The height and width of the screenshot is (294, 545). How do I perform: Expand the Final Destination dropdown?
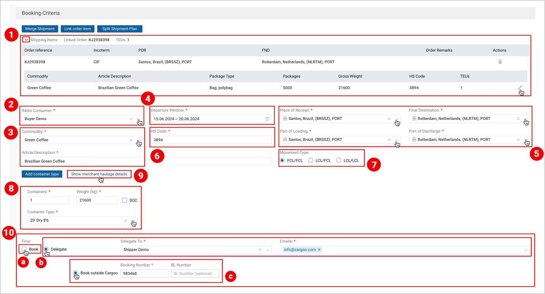tap(526, 119)
